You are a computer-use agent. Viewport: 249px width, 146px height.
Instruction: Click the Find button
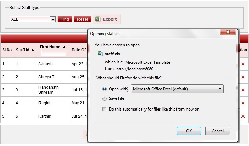point(65,19)
